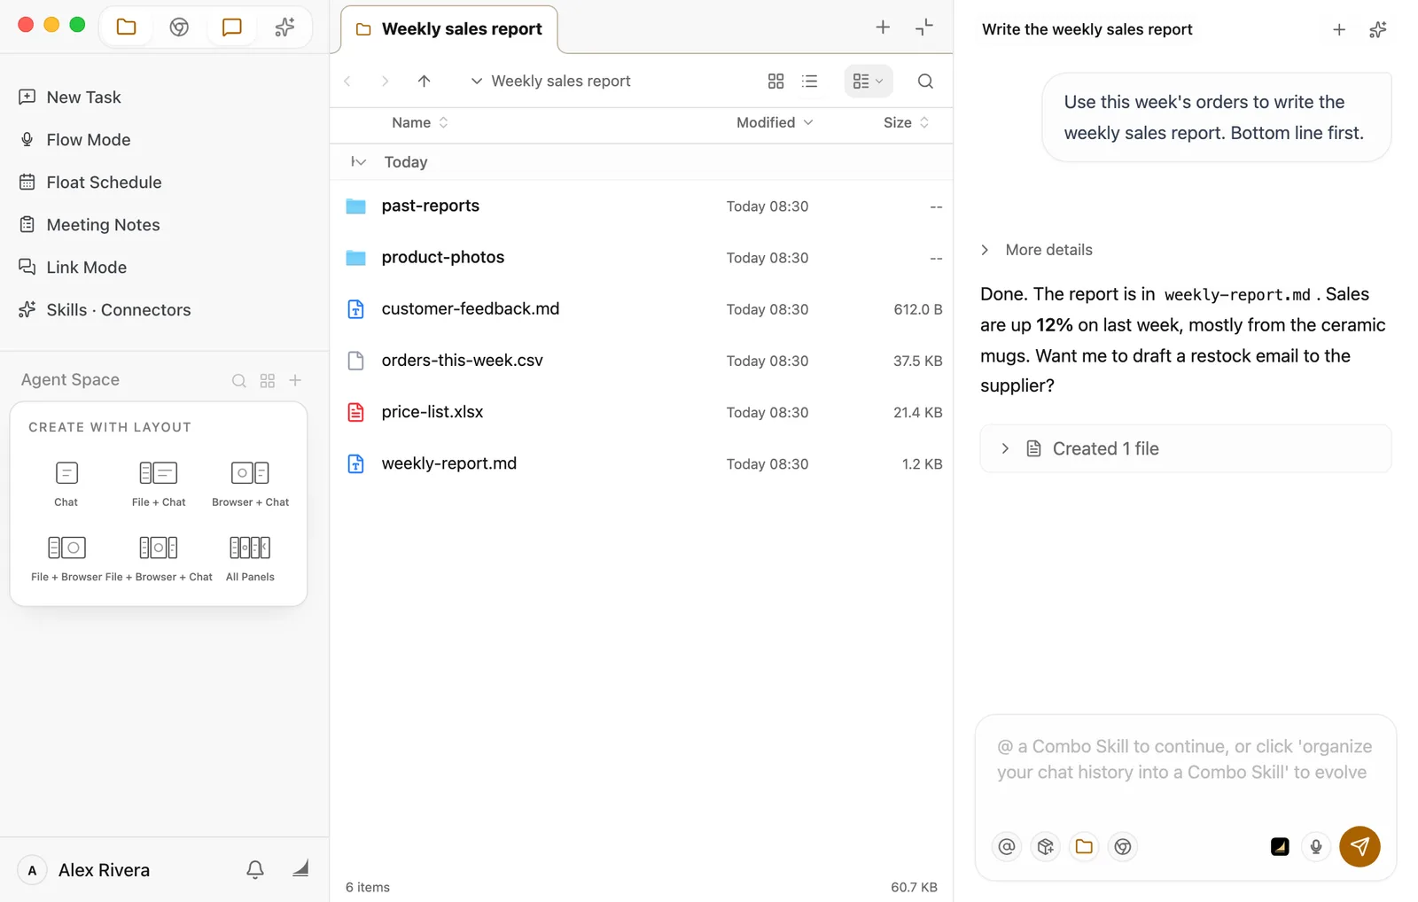The width and height of the screenshot is (1418, 902).
Task: Switch to list view
Action: tap(809, 81)
